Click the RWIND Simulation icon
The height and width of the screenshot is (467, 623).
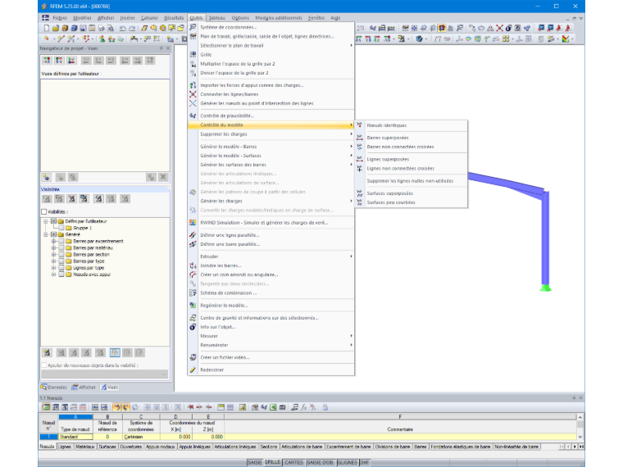tap(193, 222)
